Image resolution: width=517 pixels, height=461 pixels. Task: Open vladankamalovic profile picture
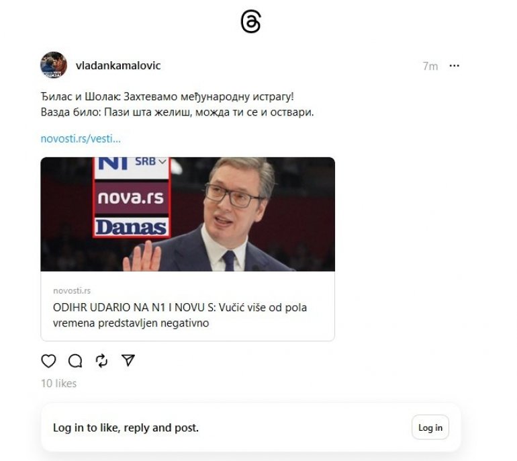point(54,65)
